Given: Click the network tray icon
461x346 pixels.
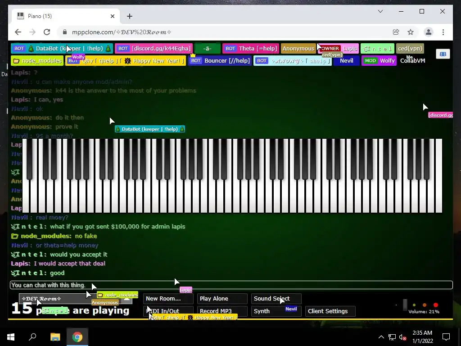Looking at the screenshot, I should [392, 337].
